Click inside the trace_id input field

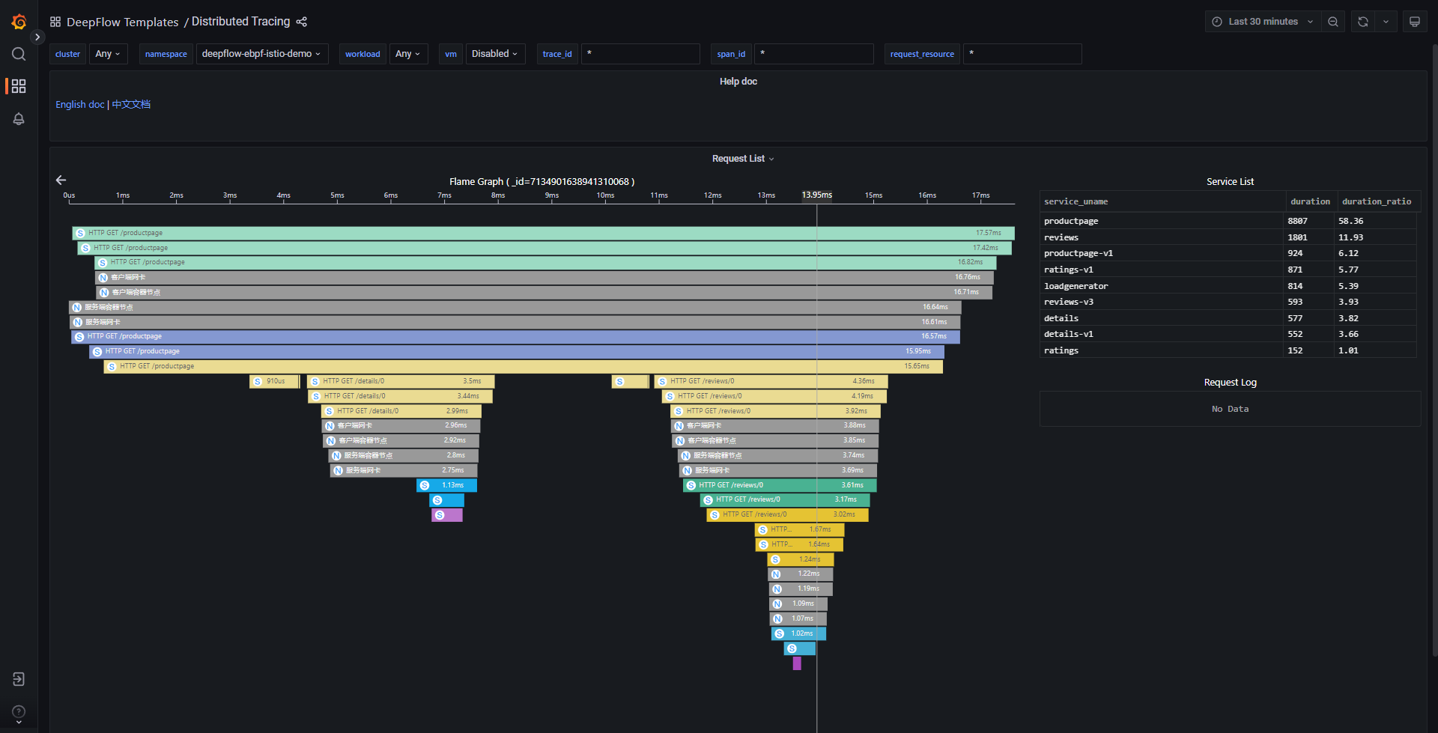point(640,53)
